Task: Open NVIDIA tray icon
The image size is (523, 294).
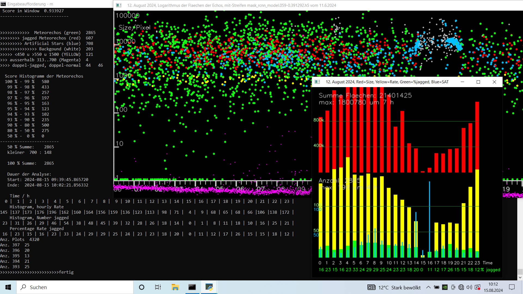Action: (445, 287)
